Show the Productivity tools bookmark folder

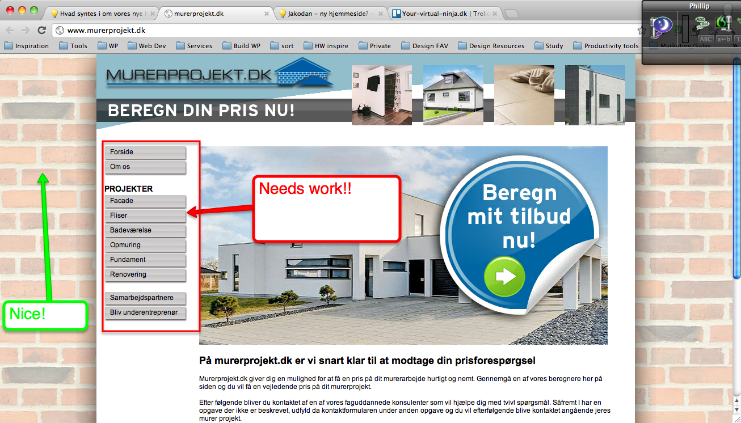tap(605, 46)
